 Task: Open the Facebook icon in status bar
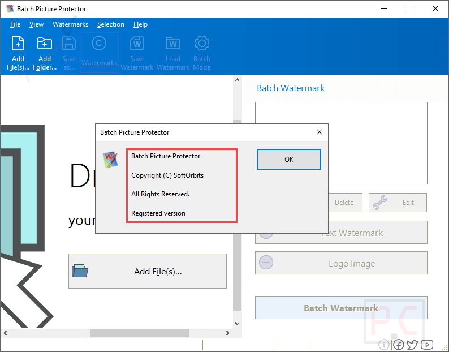399,345
